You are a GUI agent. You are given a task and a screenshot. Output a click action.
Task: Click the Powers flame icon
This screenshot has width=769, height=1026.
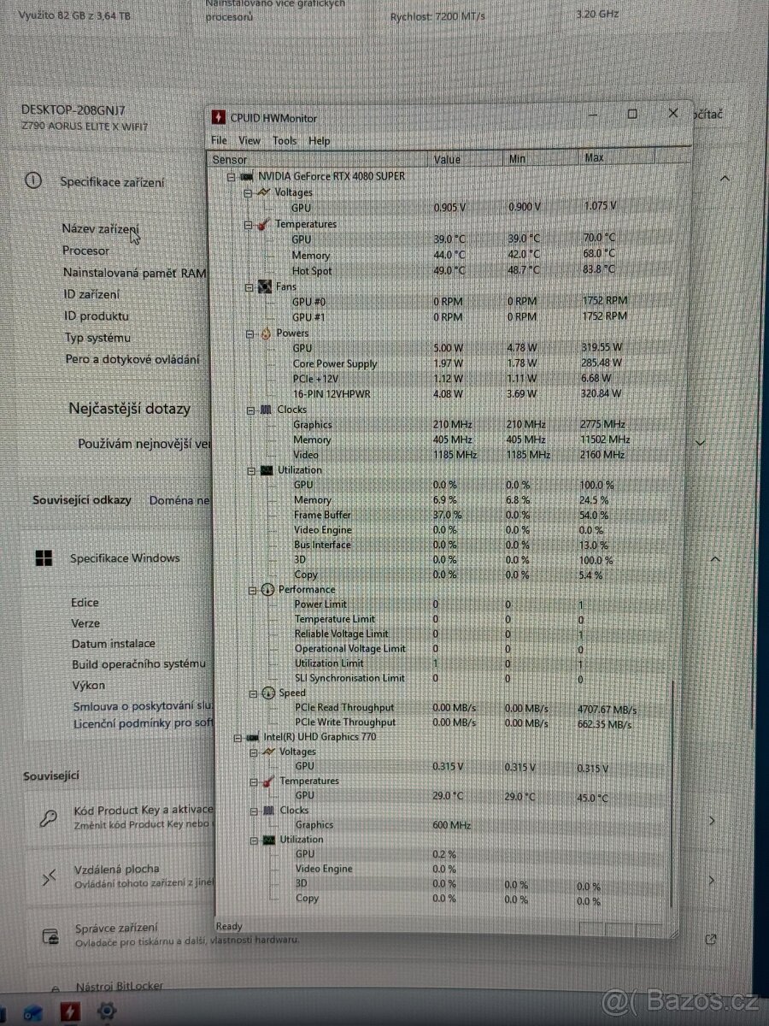(264, 333)
